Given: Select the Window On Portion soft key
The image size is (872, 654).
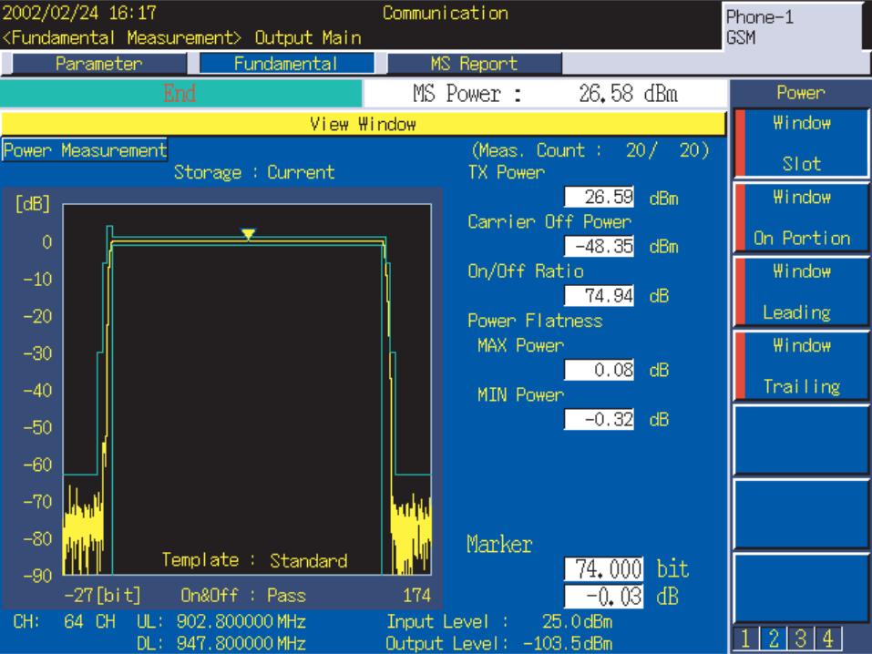Looking at the screenshot, I should (801, 218).
